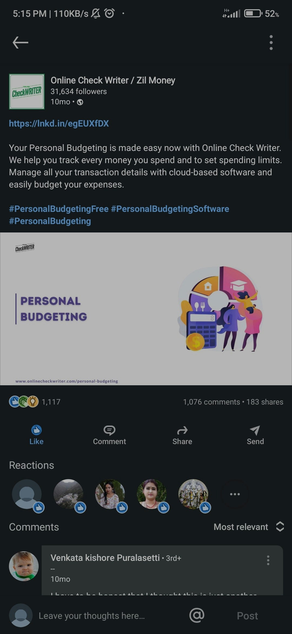This screenshot has height=634, width=292.
Task: Share this post
Action: (x=182, y=435)
